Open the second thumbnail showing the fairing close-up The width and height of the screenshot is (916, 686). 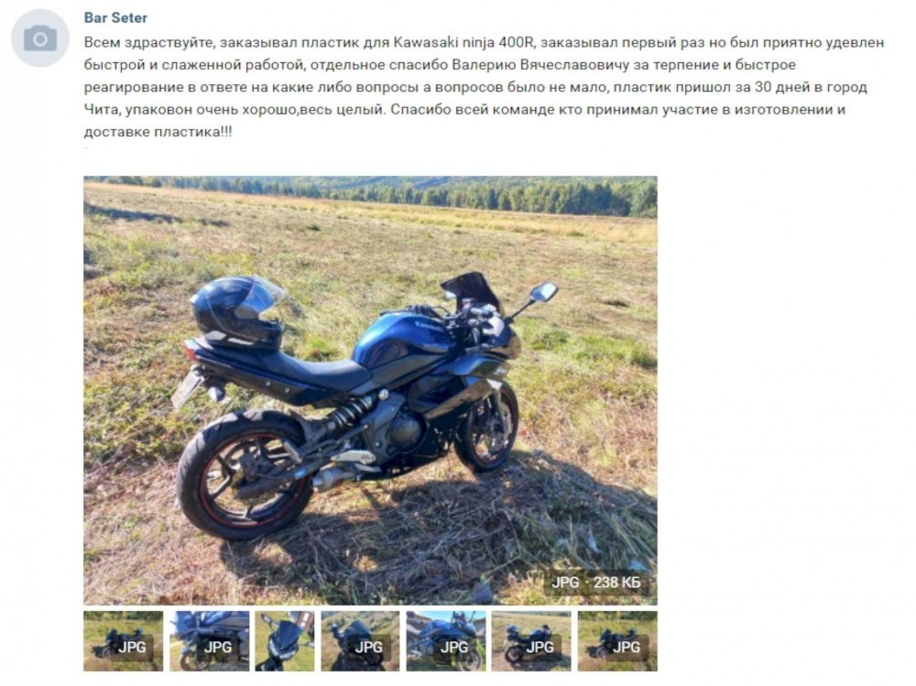click(x=209, y=641)
